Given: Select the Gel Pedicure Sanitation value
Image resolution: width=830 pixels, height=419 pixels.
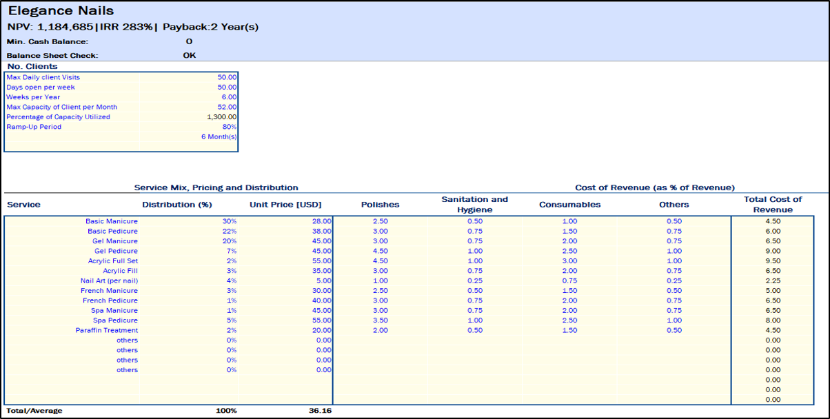Looking at the screenshot, I should point(474,252).
